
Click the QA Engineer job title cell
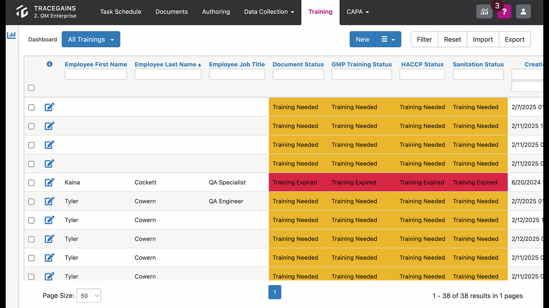pos(226,201)
